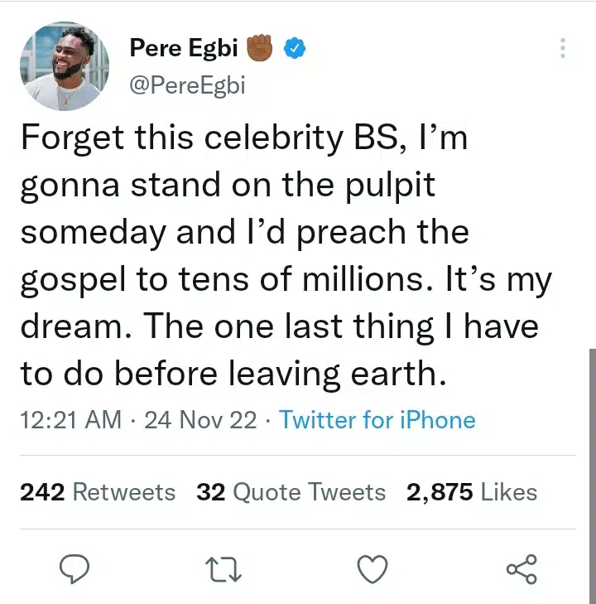Retweet this tweet using the arrows icon
Viewport: 596px width, 604px height.
tap(223, 569)
